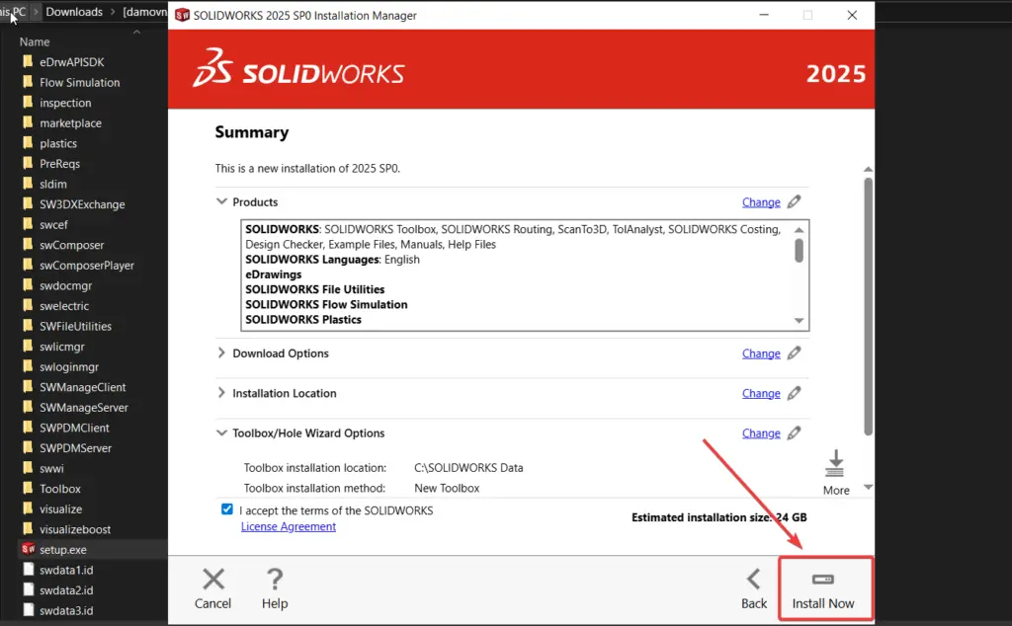Viewport: 1012px width, 626px height.
Task: Click Change link for Toolbox/Hole Wizard Options
Action: click(761, 433)
